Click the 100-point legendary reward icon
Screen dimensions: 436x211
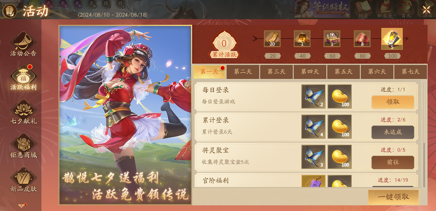pyautogui.click(x=392, y=39)
